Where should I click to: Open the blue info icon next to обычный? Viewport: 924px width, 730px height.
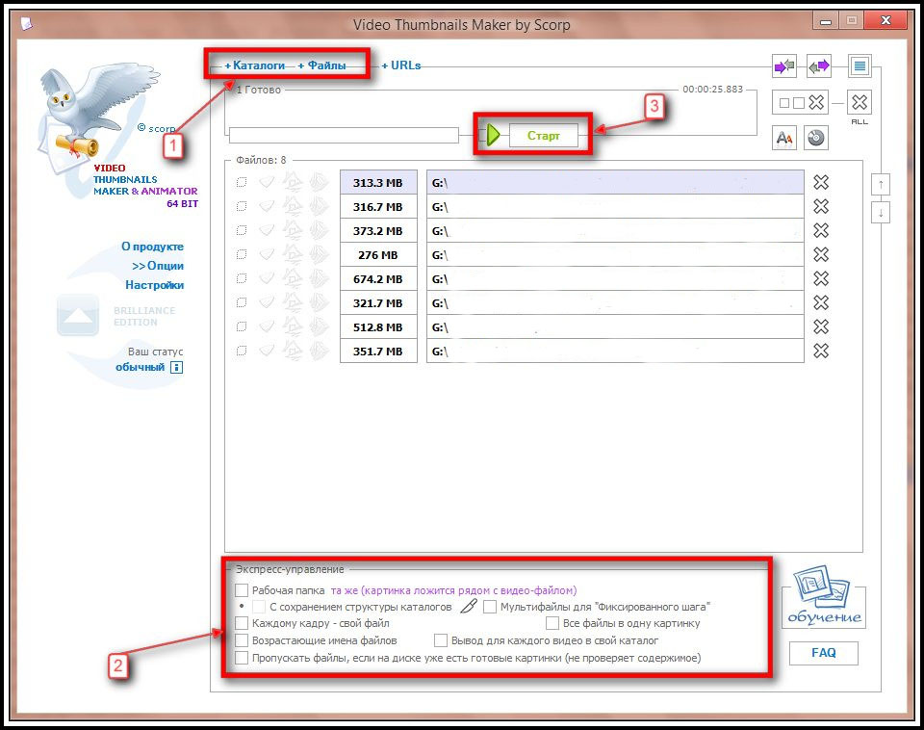click(177, 367)
